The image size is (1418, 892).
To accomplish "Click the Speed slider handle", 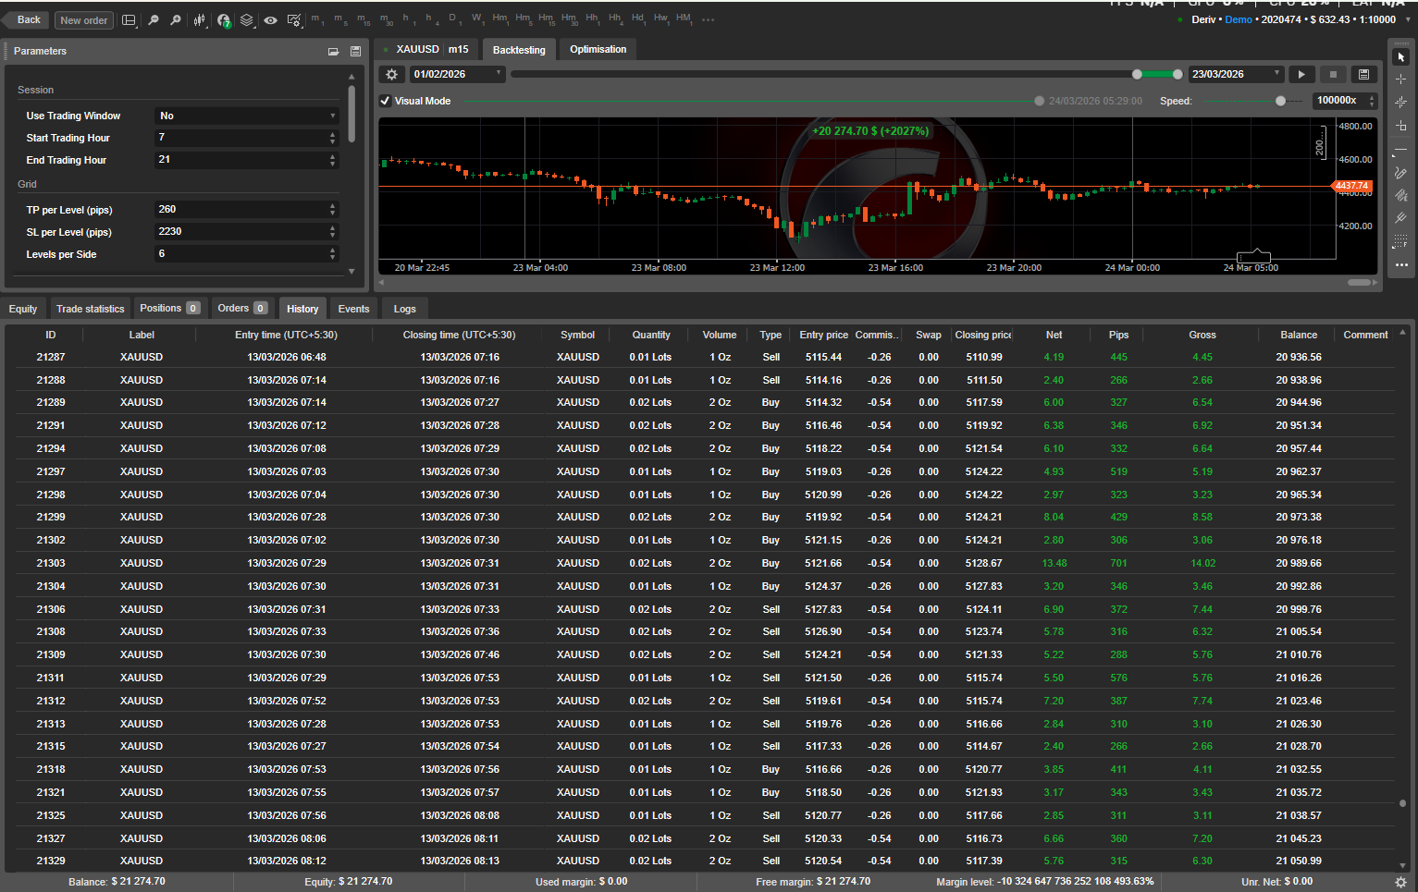I will [1280, 101].
